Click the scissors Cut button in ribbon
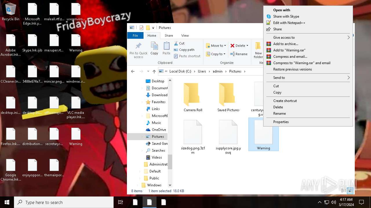Image resolution: width=371 pixels, height=208 pixels. pos(179,43)
